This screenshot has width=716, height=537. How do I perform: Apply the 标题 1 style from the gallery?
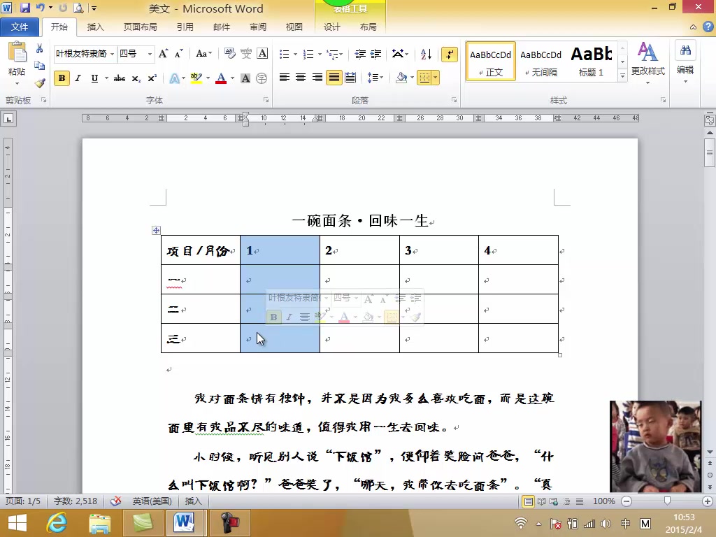click(591, 62)
